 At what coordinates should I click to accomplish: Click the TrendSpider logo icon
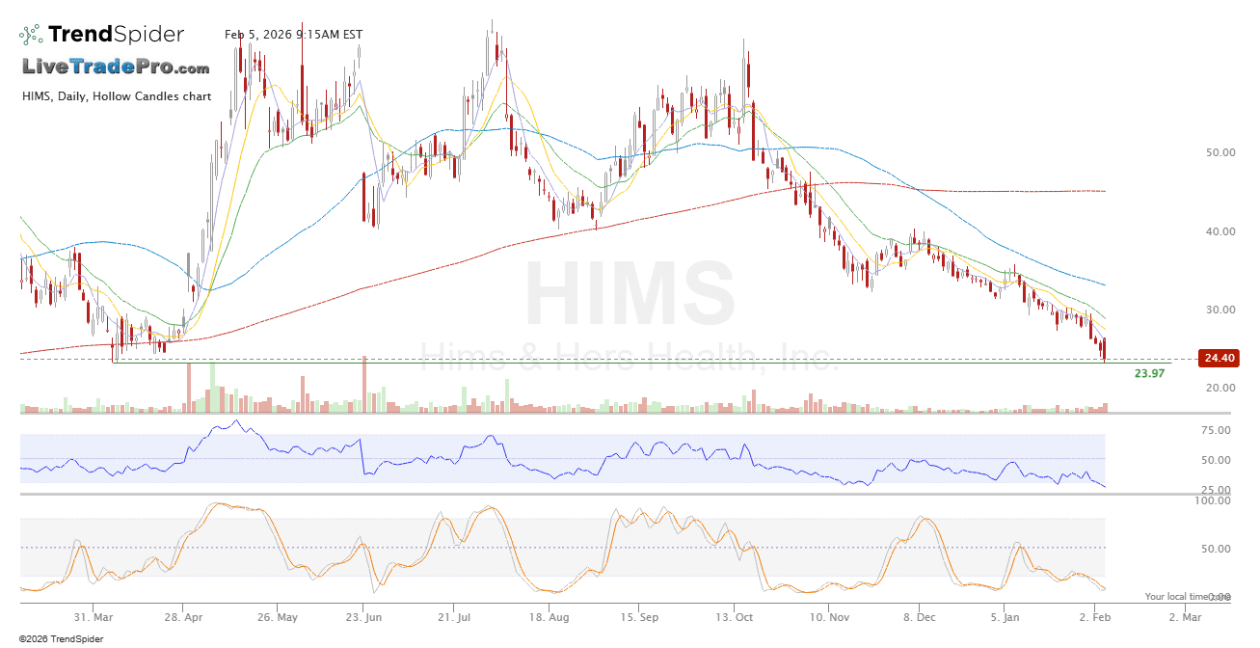click(x=31, y=35)
